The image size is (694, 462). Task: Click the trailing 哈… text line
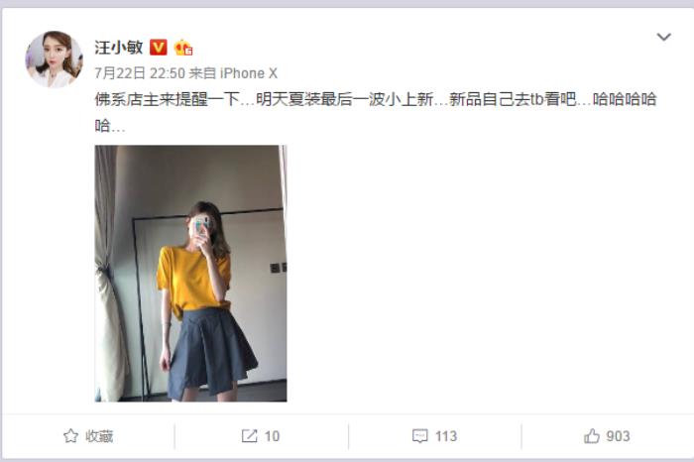point(110,126)
